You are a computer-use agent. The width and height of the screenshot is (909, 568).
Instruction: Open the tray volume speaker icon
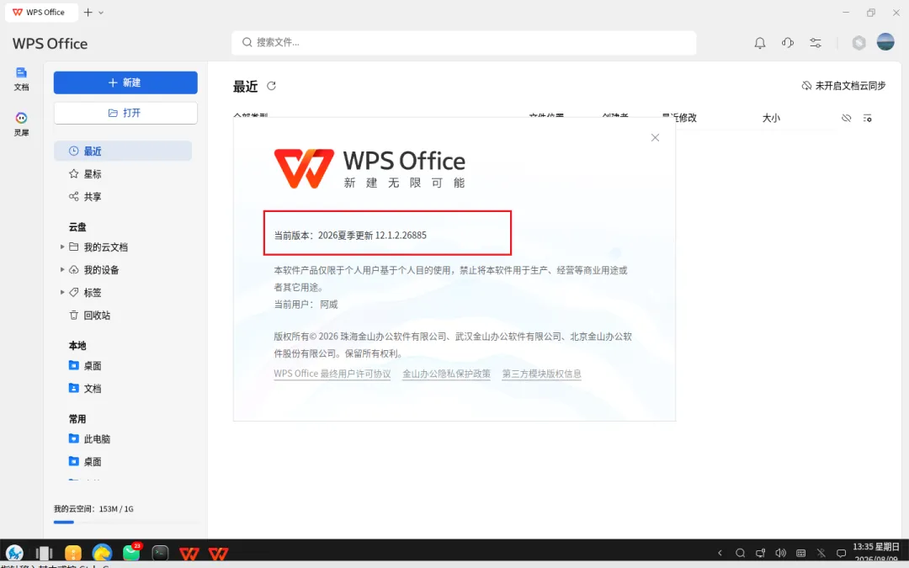[781, 553]
